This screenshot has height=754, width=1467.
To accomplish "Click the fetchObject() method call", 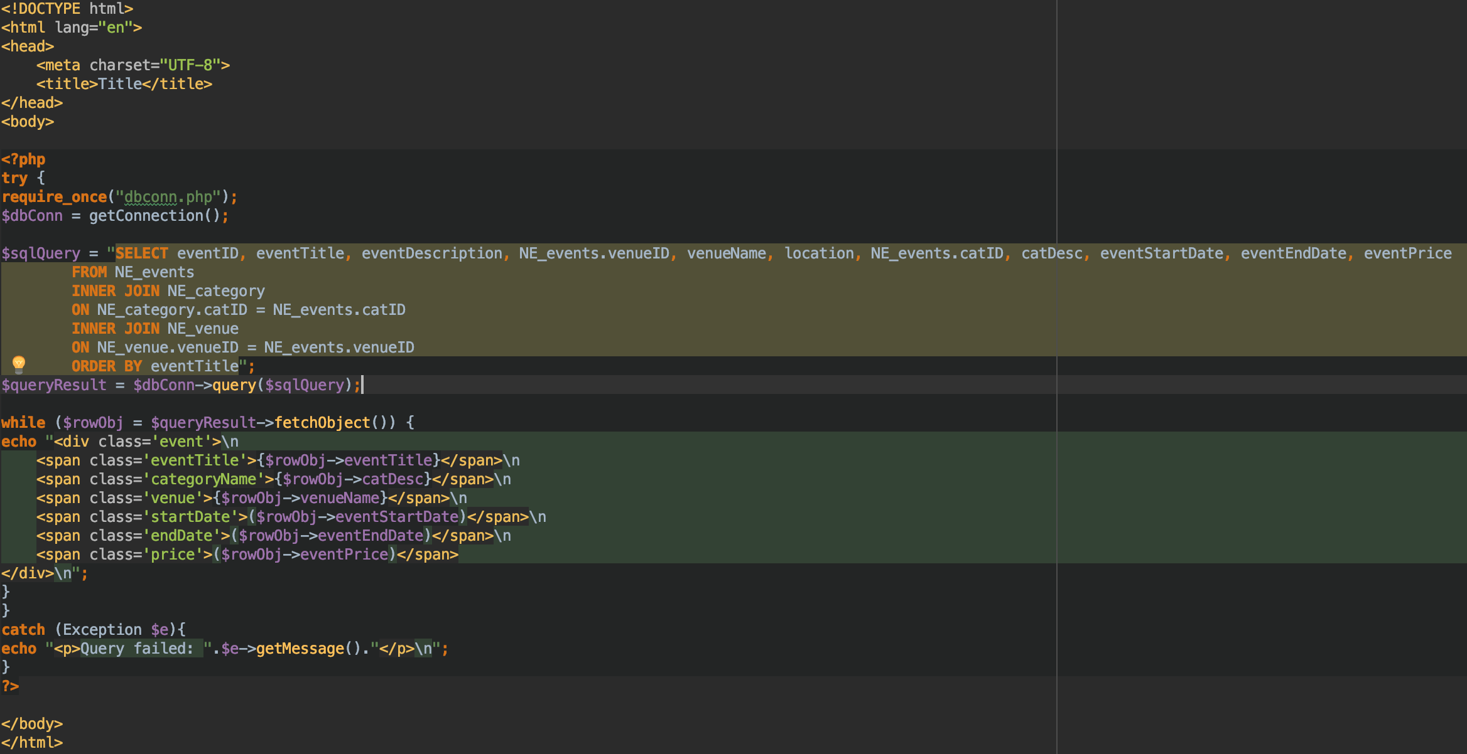I will (x=335, y=423).
